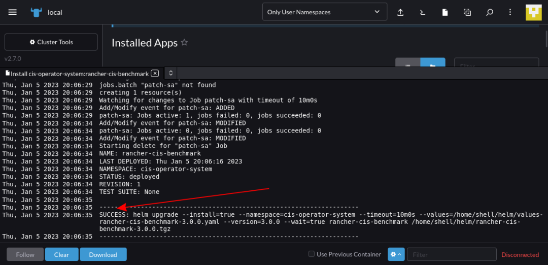This screenshot has height=265, width=548.
Task: Open Cluster Tools
Action: [51, 42]
